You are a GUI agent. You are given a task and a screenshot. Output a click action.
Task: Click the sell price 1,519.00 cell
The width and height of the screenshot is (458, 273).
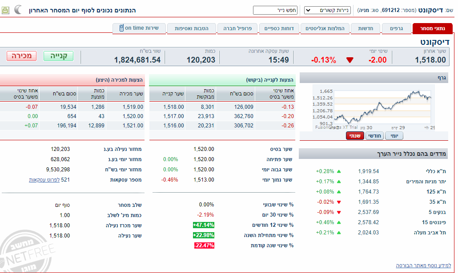[133, 107]
